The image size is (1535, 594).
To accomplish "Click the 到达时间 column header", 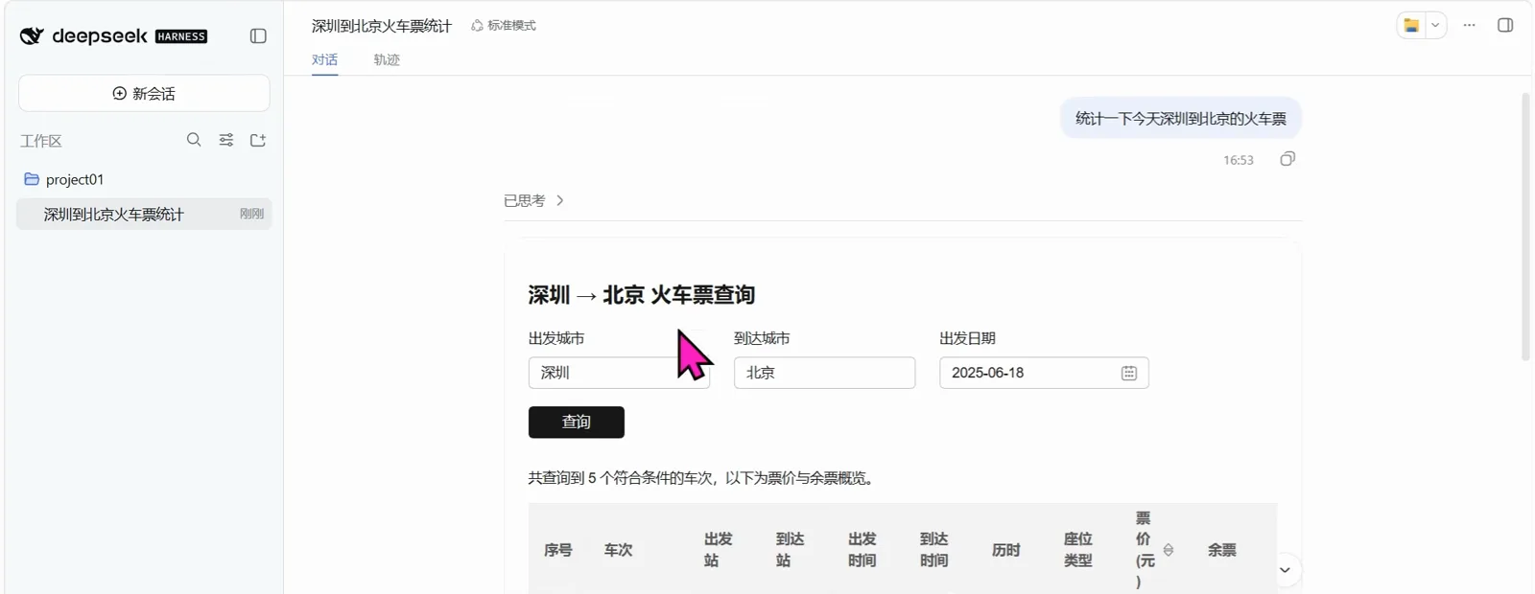I will (x=933, y=550).
